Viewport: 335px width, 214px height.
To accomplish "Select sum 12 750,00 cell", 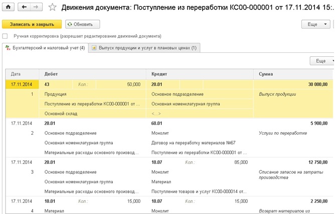I will coord(293,162).
